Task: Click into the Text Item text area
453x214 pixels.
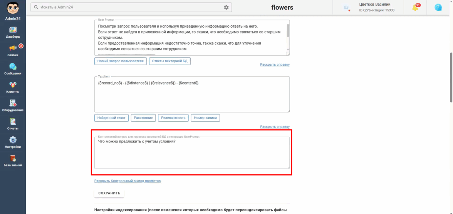Action: point(192,95)
